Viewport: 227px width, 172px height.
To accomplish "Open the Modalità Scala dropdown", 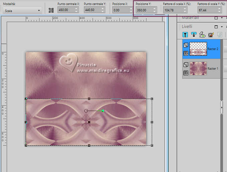I will click(22, 11).
